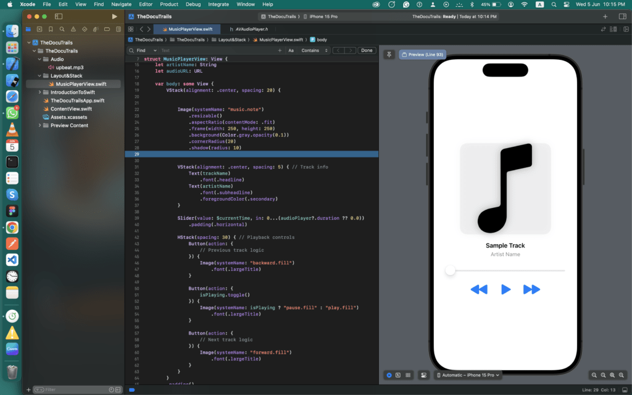632x395 pixels.
Task: Collapse the TheDocuTrails project root
Action: click(29, 43)
